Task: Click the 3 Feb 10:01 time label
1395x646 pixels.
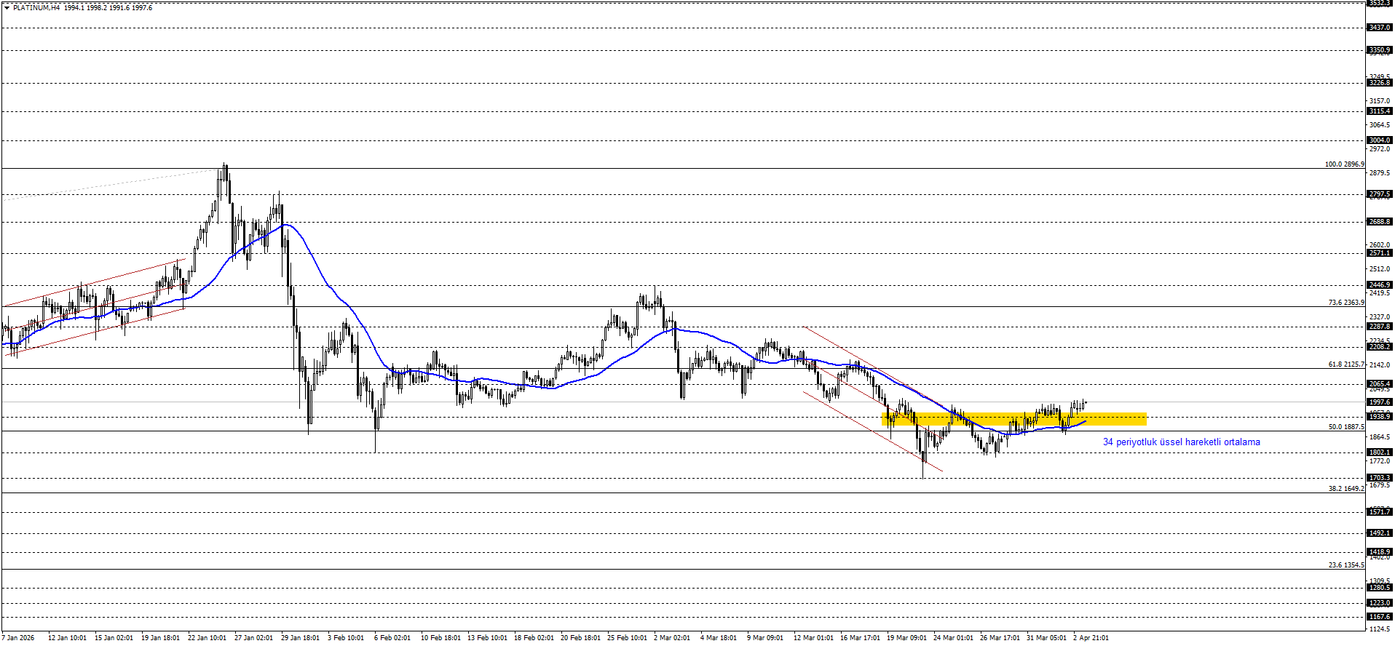Action: click(346, 638)
